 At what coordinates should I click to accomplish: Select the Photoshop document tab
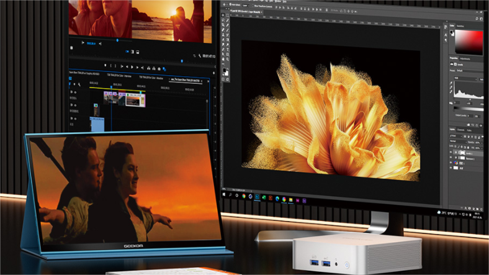pyautogui.click(x=246, y=12)
